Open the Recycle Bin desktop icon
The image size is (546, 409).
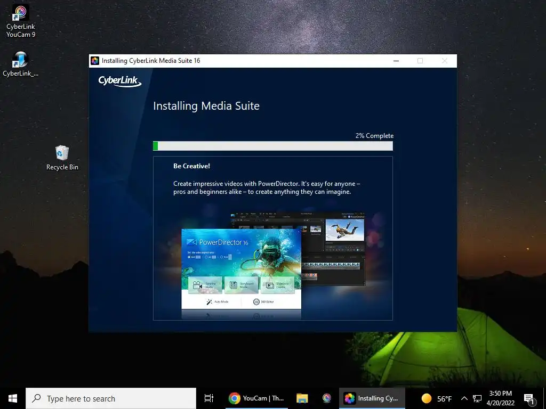point(62,158)
